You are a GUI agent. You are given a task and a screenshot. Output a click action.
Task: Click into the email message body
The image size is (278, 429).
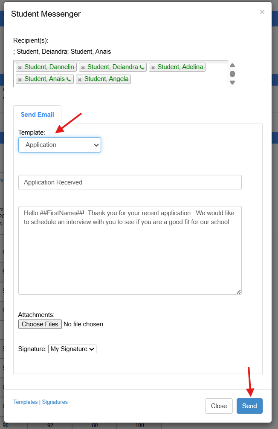click(130, 256)
